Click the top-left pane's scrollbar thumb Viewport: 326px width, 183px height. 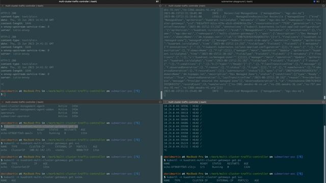pos(161,95)
